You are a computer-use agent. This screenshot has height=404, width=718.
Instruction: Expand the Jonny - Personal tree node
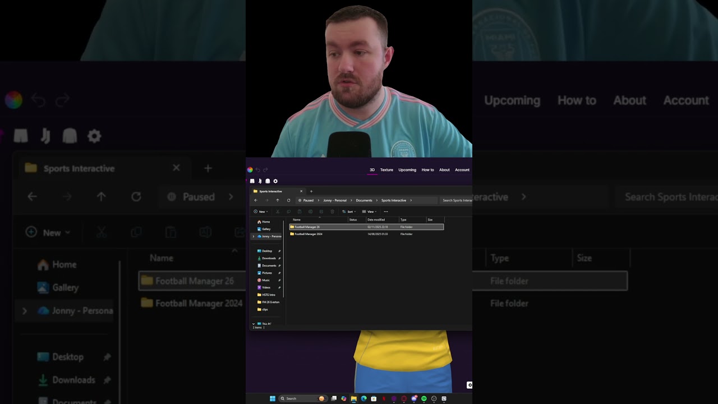[x=253, y=236]
